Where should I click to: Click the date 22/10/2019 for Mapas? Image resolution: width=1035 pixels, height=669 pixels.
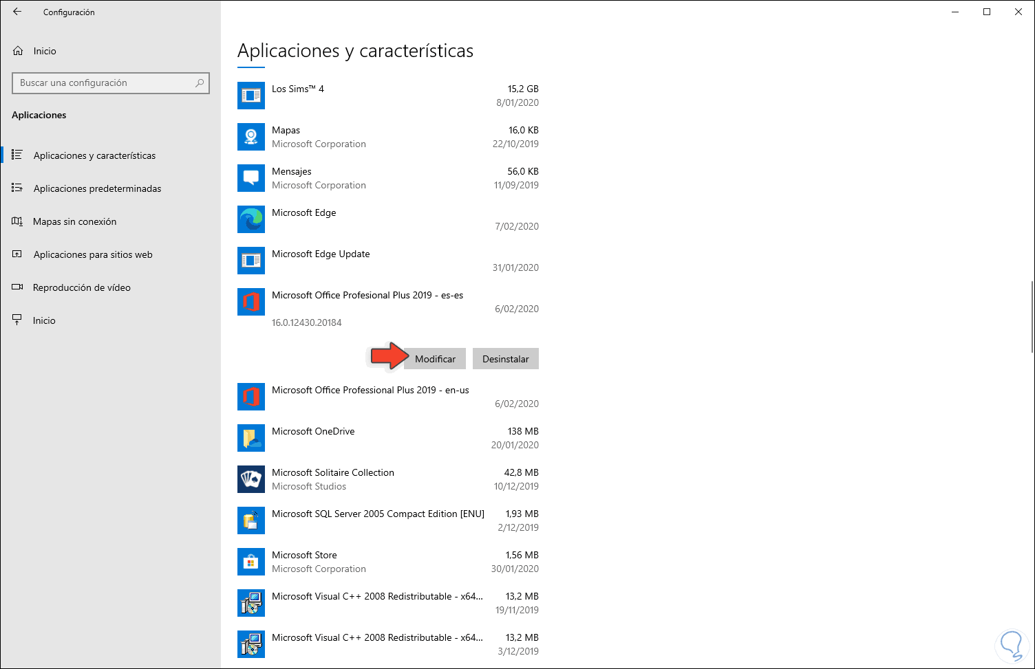tap(515, 144)
